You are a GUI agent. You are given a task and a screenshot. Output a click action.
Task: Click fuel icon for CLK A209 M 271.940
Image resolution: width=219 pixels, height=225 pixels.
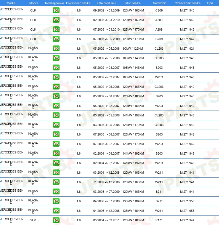pyautogui.click(x=56, y=20)
